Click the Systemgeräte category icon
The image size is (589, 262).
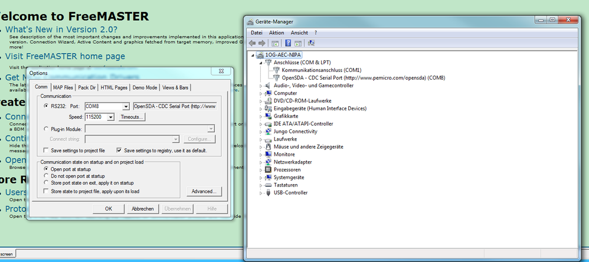tap(268, 177)
